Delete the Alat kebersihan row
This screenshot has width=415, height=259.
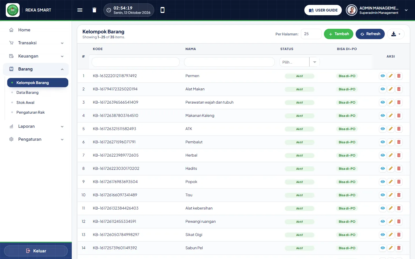point(399,208)
